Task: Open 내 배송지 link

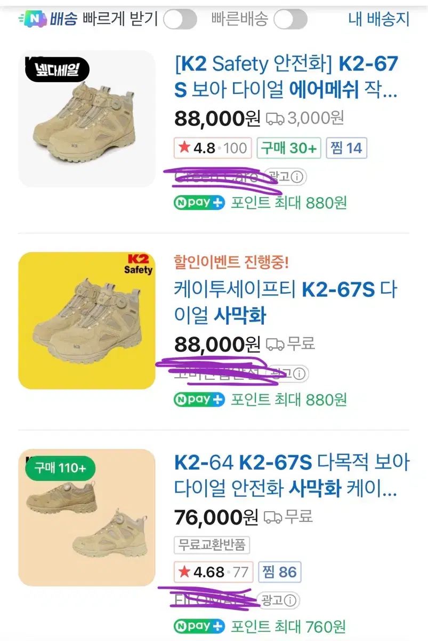Action: coord(378,19)
